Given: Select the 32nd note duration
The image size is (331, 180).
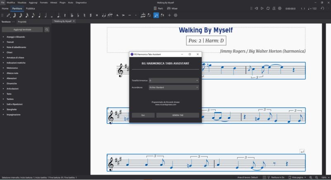Looking at the screenshot, I should [x=21, y=15].
